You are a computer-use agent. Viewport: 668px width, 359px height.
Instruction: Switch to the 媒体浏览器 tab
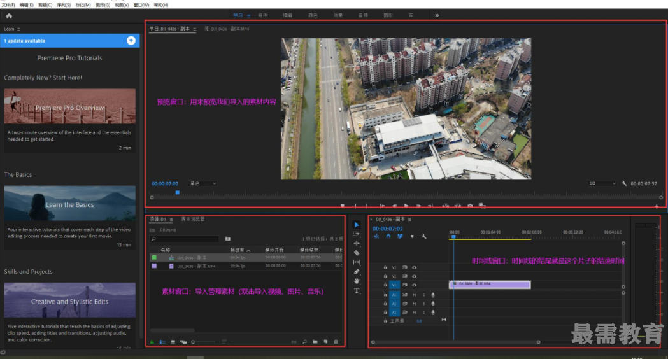193,219
